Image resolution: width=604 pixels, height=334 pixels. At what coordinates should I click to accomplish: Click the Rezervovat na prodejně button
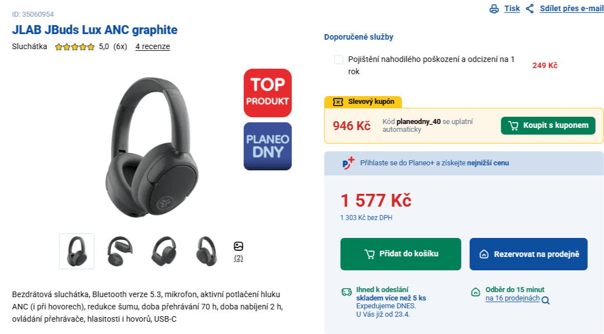528,254
